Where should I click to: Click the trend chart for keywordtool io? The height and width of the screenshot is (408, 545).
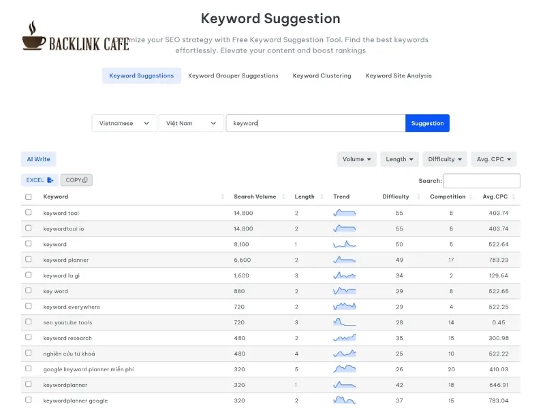(344, 228)
